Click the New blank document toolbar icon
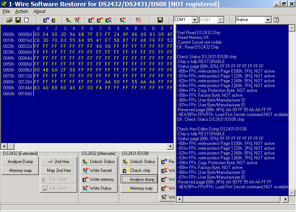The height and width of the screenshot is (212, 296). point(26,20)
